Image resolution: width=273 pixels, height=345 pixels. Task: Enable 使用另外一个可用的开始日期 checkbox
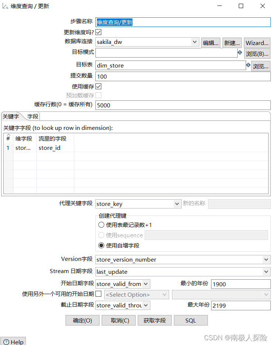[x=98, y=293]
